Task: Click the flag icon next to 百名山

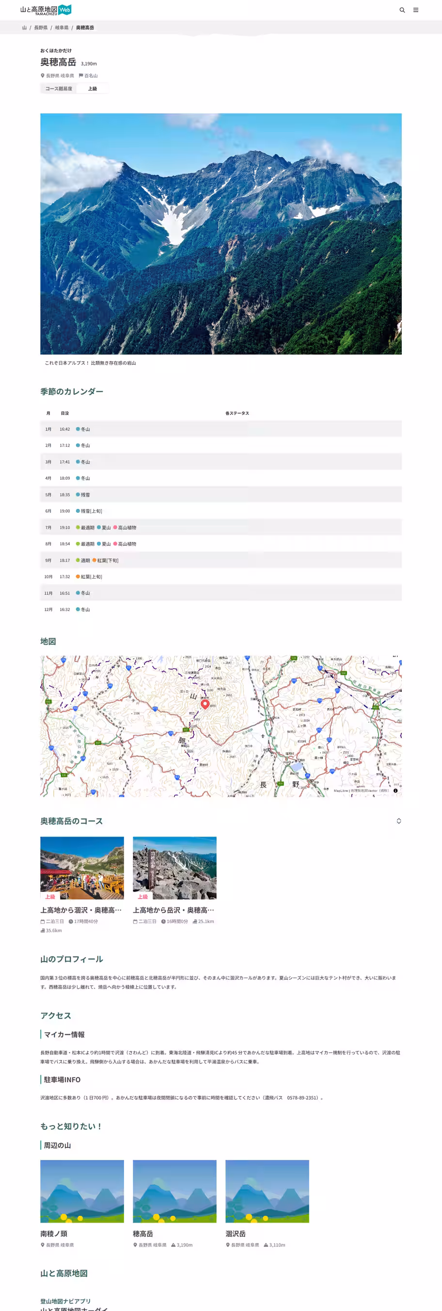Action: (81, 76)
